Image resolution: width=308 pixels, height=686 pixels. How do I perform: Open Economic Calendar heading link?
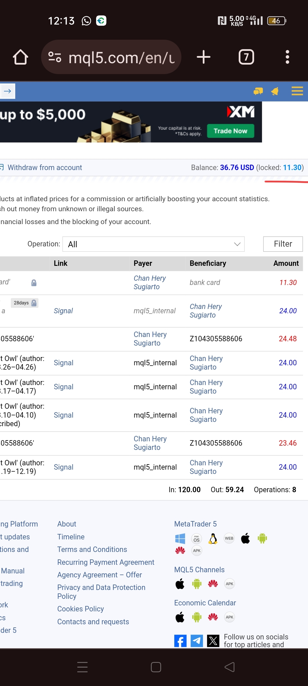pos(205,603)
